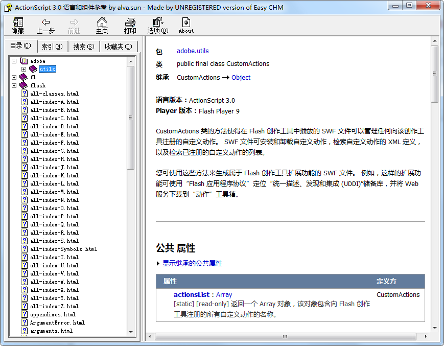Click the About toolbar icon
The width and height of the screenshot is (444, 346).
pos(185,25)
